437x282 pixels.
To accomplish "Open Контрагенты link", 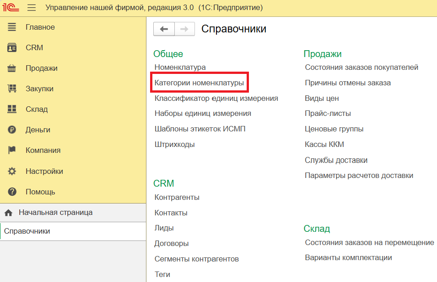I will coord(177,197).
